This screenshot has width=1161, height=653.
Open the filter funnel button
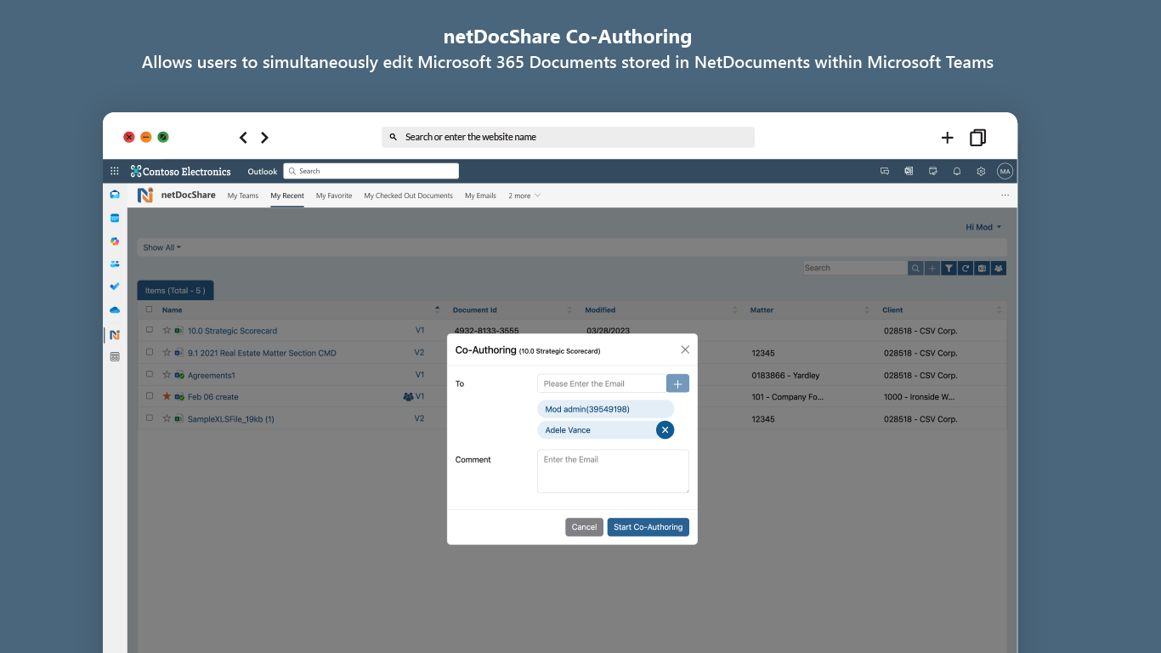949,268
